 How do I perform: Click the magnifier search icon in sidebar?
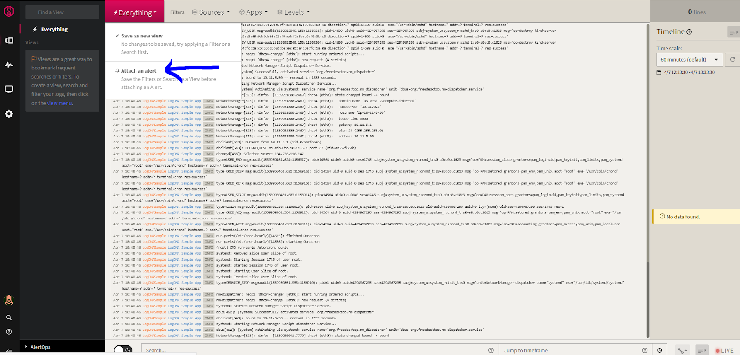tap(9, 318)
